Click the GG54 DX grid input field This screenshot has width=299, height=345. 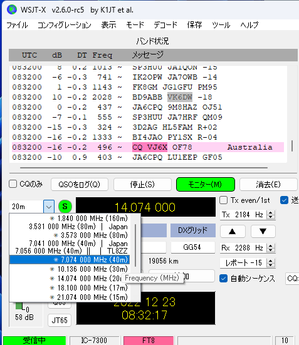point(193,247)
